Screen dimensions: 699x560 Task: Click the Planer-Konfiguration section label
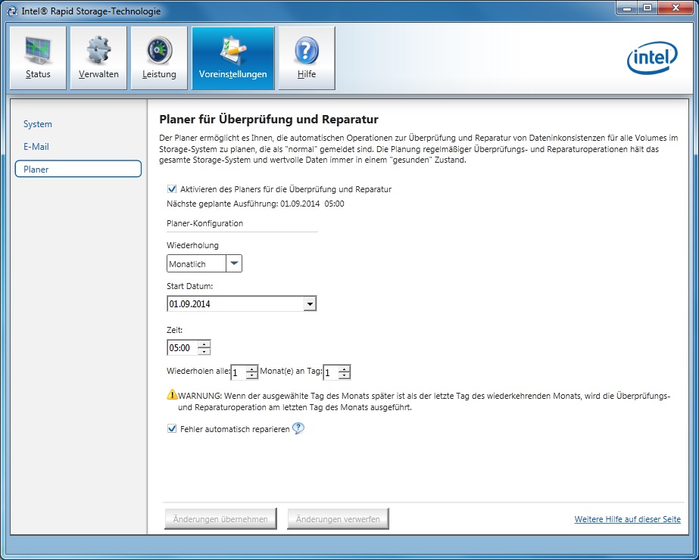coord(204,223)
